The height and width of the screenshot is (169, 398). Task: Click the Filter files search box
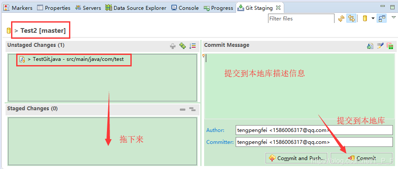(x=301, y=19)
